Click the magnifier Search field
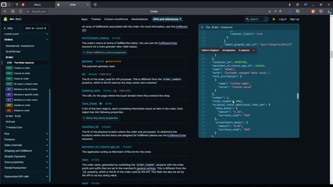 click(x=257, y=19)
